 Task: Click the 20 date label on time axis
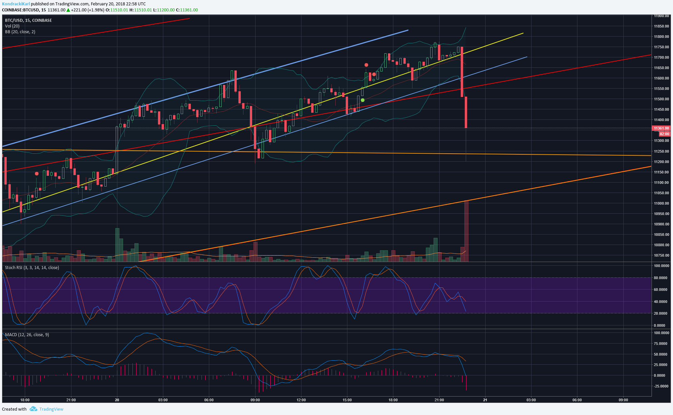(117, 400)
